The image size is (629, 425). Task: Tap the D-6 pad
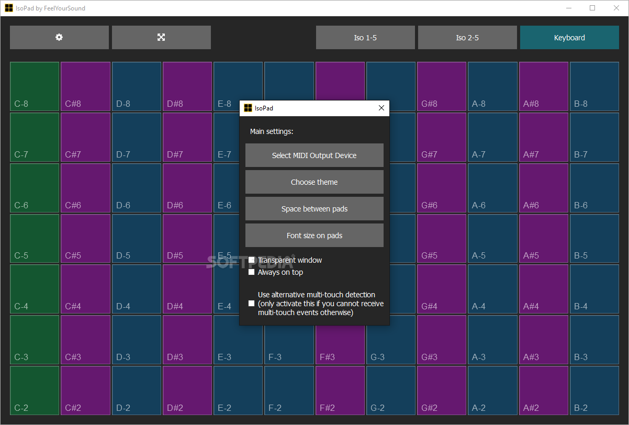137,188
